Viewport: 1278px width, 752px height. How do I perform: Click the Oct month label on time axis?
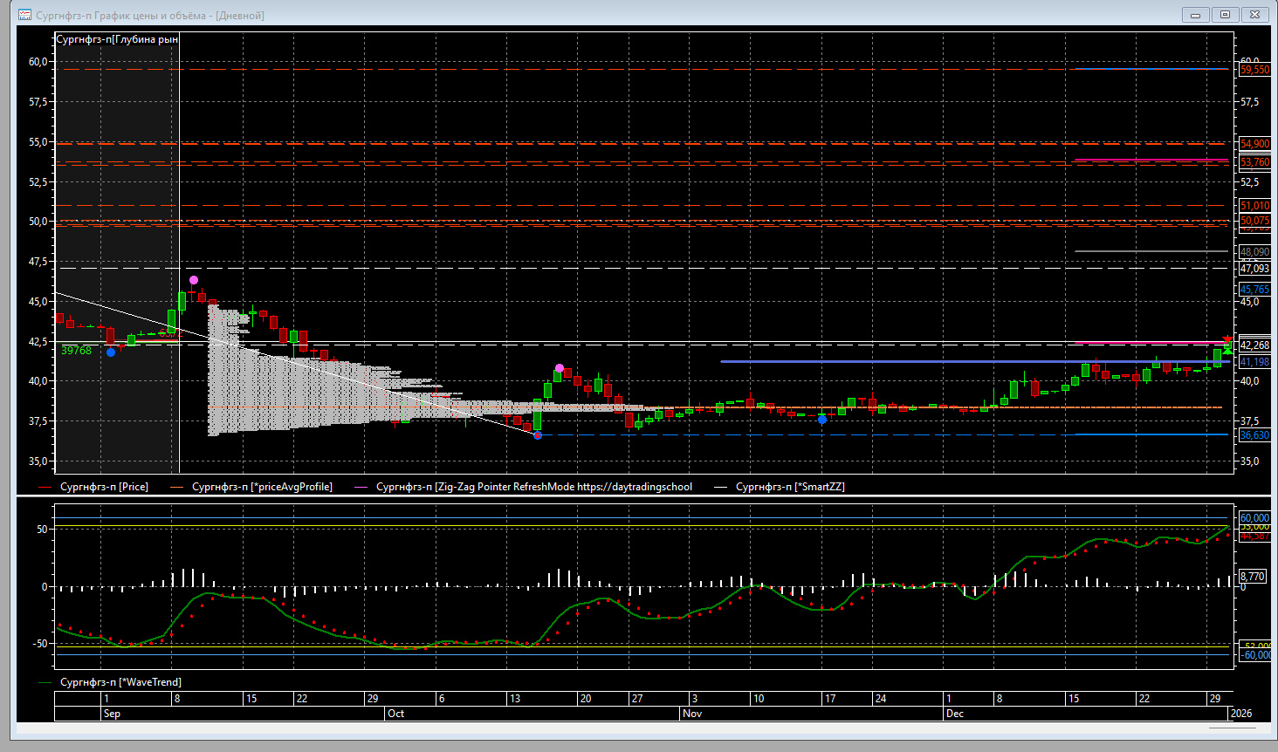tap(395, 714)
